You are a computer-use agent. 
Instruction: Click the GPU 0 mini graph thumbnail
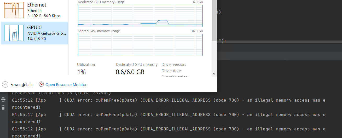click(14, 33)
